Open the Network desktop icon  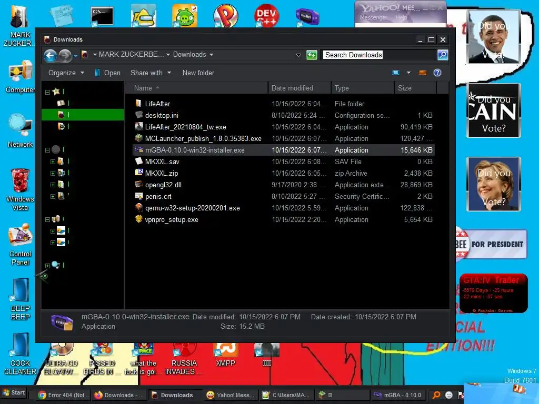(20, 130)
